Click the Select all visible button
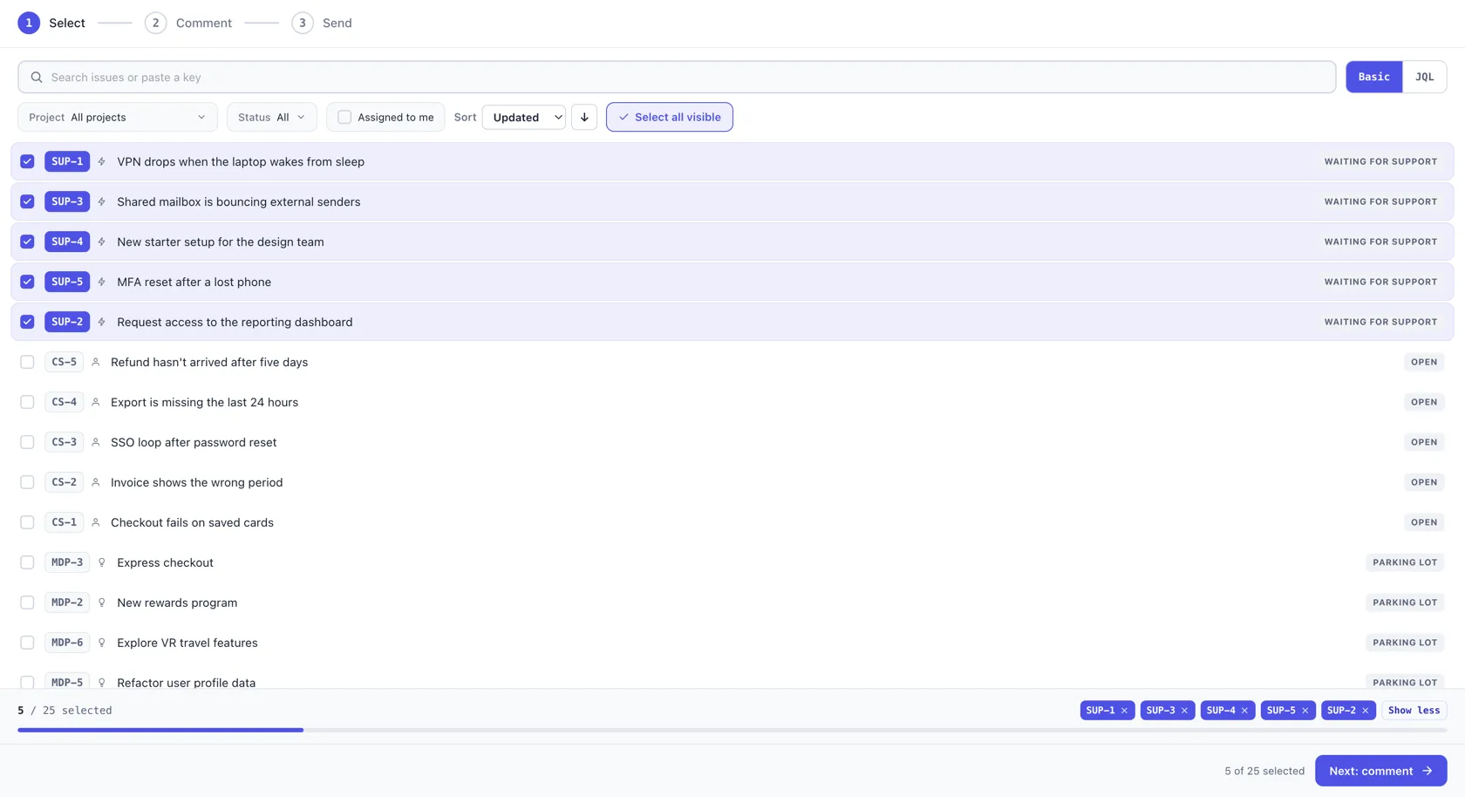 tap(670, 117)
